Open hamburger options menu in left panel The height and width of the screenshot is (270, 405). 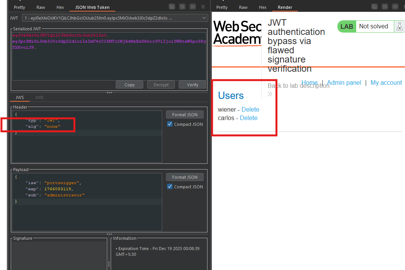coord(203,7)
